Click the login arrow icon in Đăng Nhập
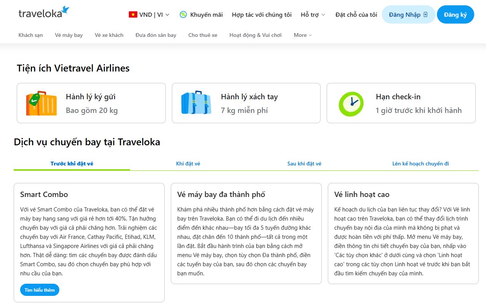 click(425, 14)
